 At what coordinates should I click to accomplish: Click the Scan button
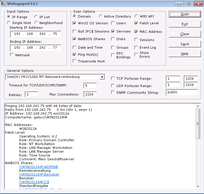coord(185,14)
